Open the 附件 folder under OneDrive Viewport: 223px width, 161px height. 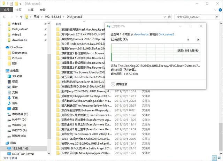click(15, 63)
